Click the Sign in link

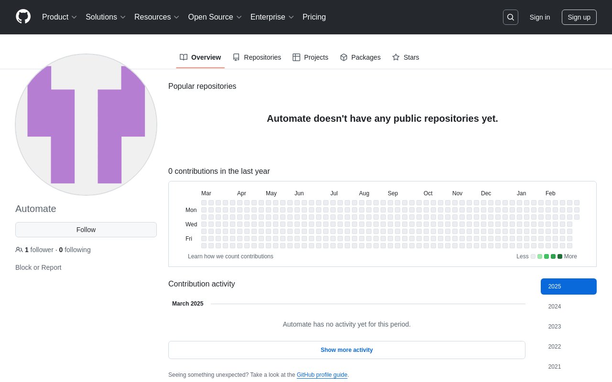pyautogui.click(x=540, y=17)
